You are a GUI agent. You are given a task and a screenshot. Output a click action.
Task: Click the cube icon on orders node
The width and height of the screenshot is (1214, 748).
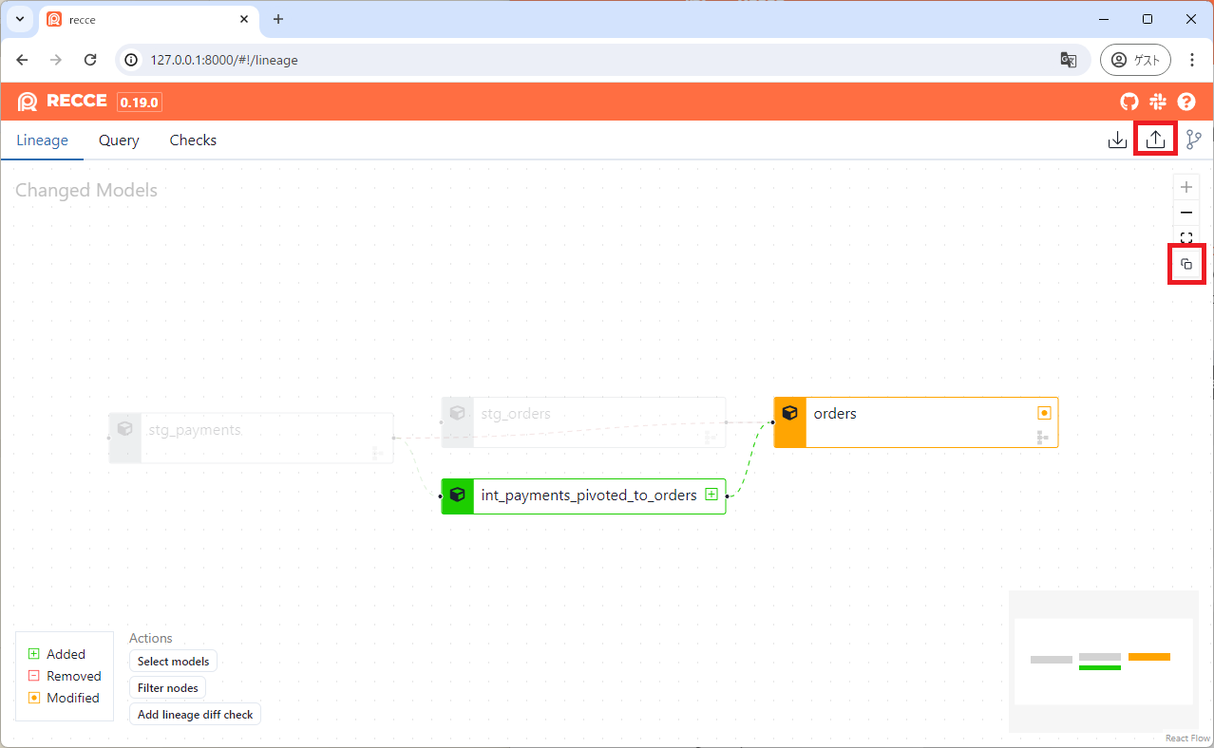tap(789, 413)
